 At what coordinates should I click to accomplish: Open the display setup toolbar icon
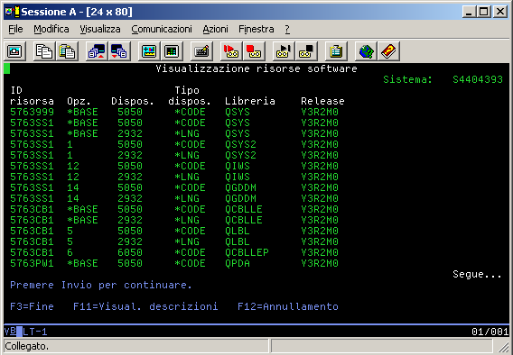149,51
